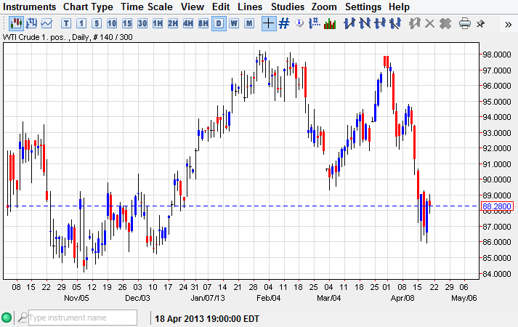Click the pin icon in toolbar
This screenshot has height=327, width=518.
(x=481, y=23)
